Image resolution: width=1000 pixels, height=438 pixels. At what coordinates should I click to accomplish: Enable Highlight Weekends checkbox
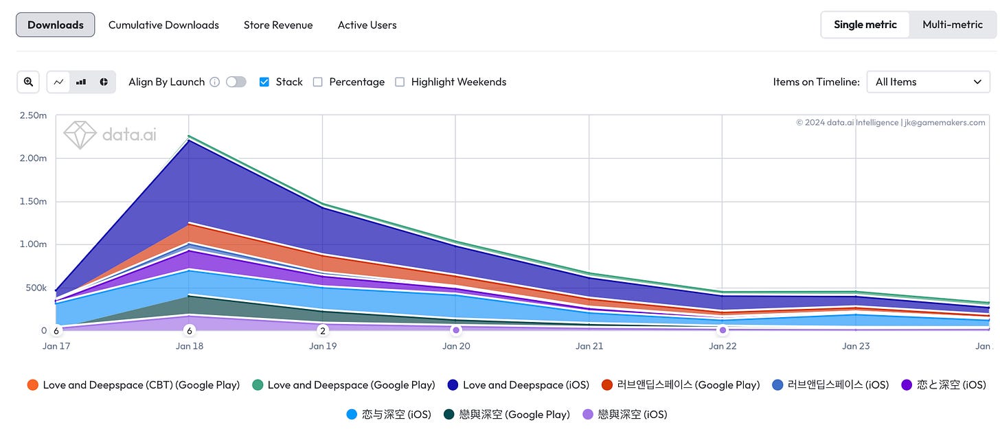400,82
